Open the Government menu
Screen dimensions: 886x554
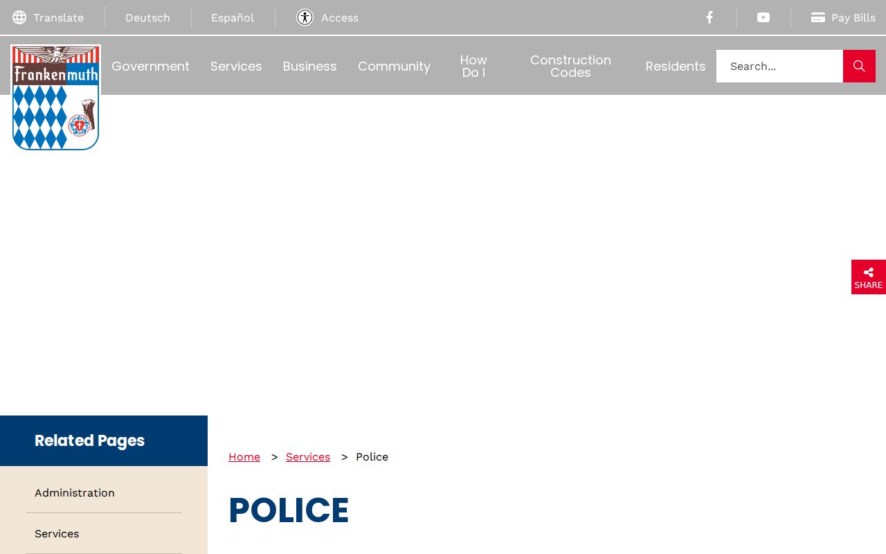click(x=150, y=66)
